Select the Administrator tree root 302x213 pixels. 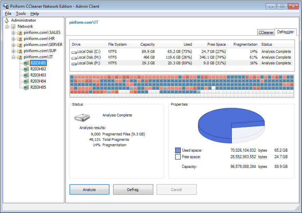(x=23, y=20)
